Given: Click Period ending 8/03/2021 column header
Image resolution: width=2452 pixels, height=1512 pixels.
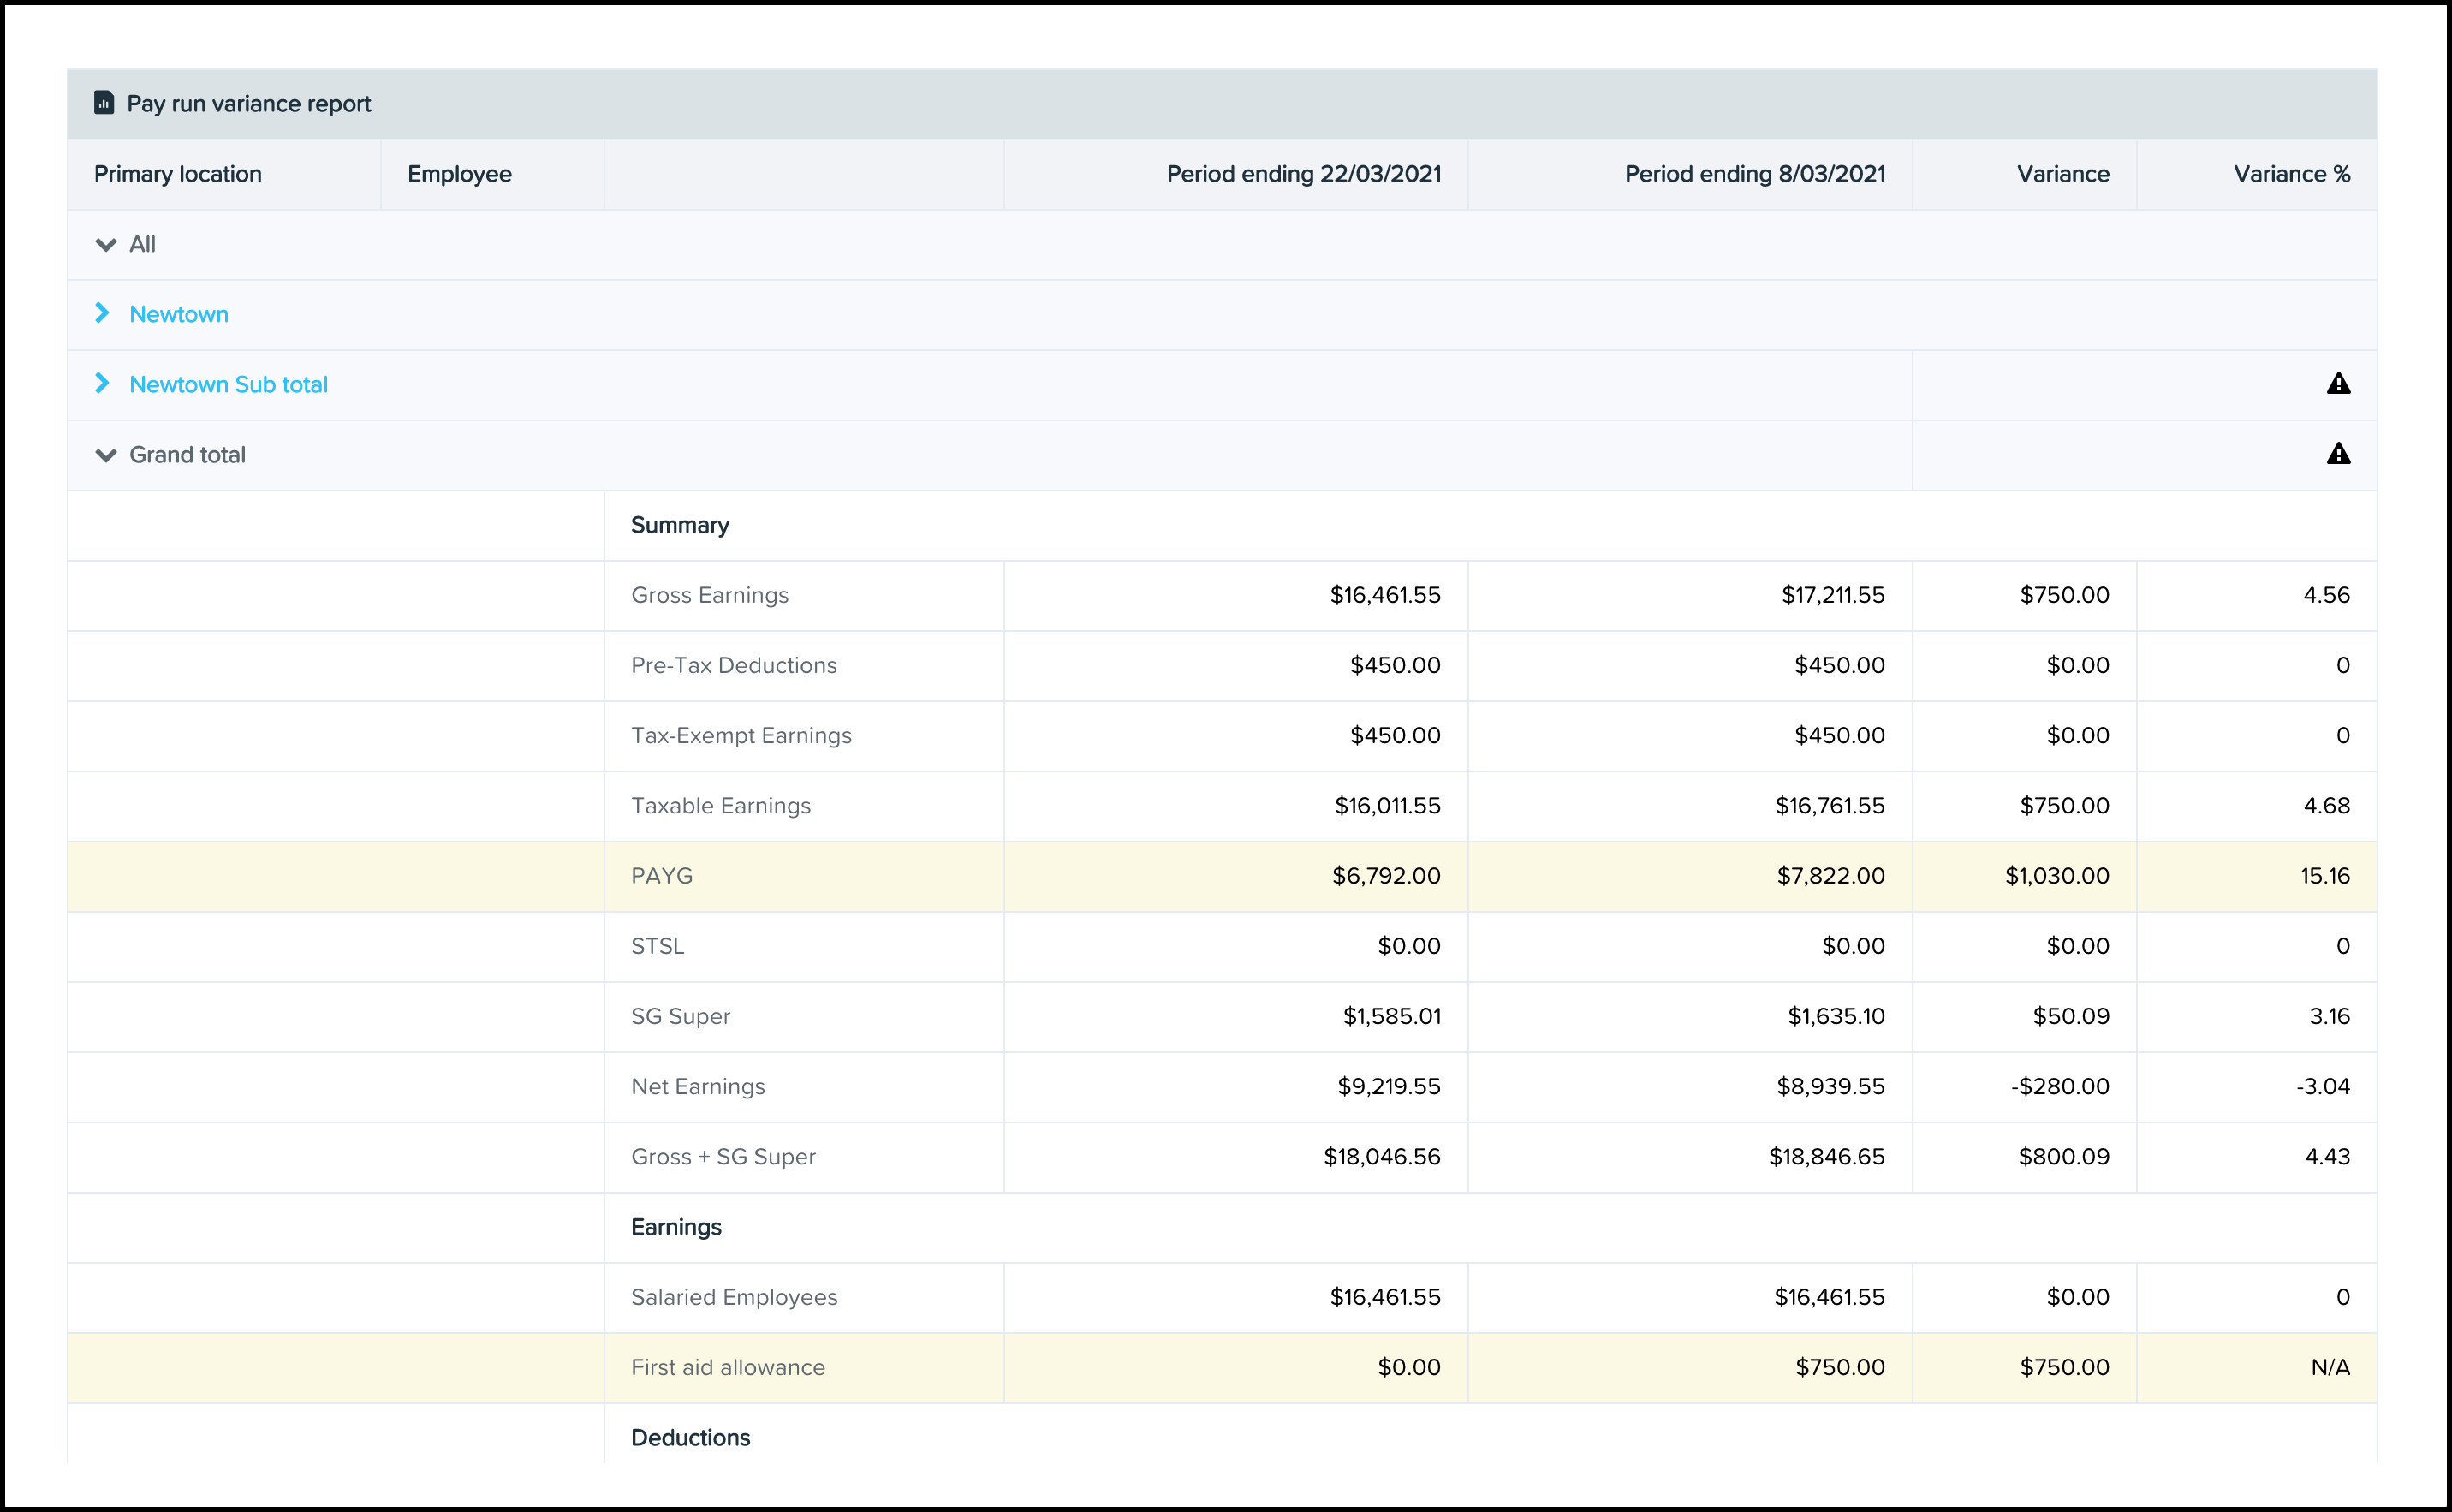Looking at the screenshot, I should pos(1754,174).
